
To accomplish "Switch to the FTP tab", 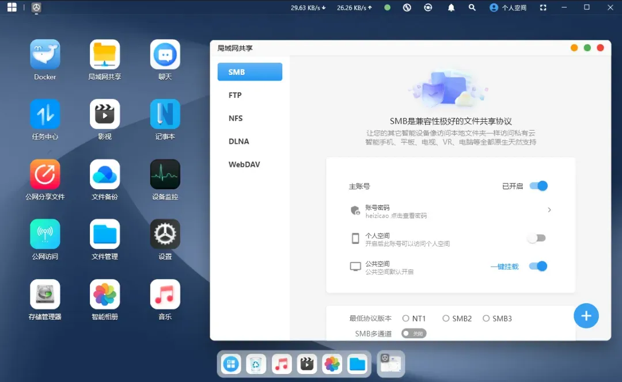I will click(235, 96).
